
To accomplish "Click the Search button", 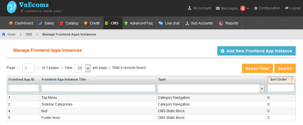I will point(285,68).
